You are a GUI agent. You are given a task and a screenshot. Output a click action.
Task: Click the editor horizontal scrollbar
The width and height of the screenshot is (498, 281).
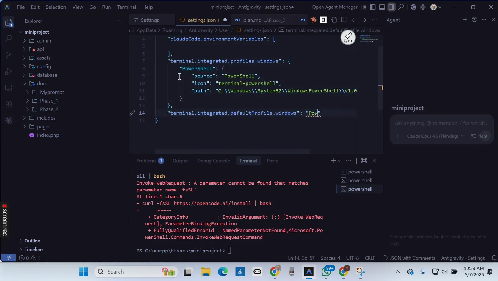click(232, 152)
